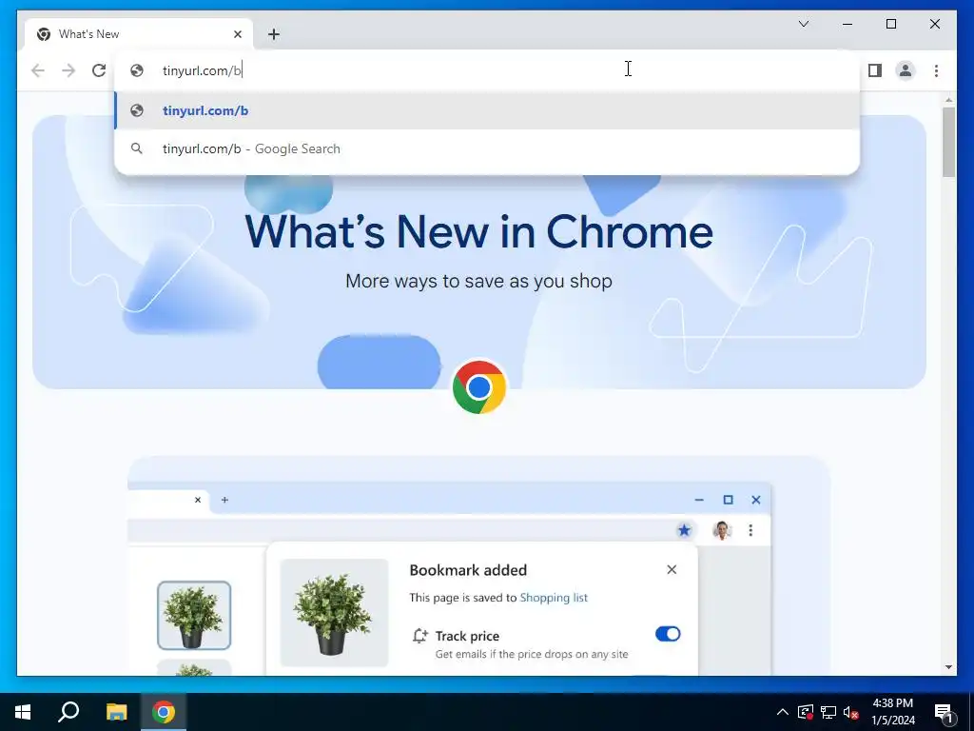Maximize the Chrome window
The height and width of the screenshot is (731, 974).
(x=890, y=24)
